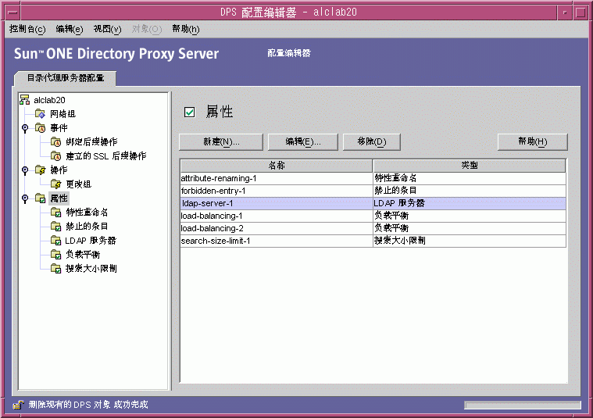Click the status message 删除现有的 DPS 对象 成功完成
Viewport: 593px width, 418px height.
point(88,405)
